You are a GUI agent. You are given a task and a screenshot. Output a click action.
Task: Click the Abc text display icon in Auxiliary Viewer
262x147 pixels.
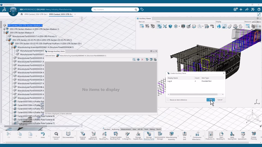[212, 26]
